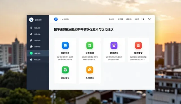Screen dimensions: 181x104
Task: Open the last sidebar item with round icon
Action: [38, 60]
